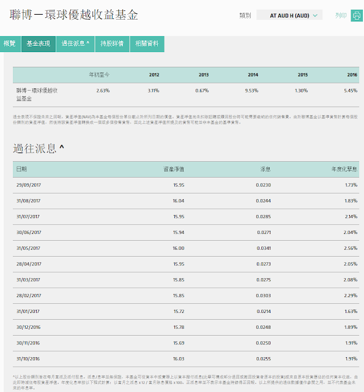Open the AT AUD H (AUD) share class dropdown
The width and height of the screenshot is (364, 392).
(289, 15)
